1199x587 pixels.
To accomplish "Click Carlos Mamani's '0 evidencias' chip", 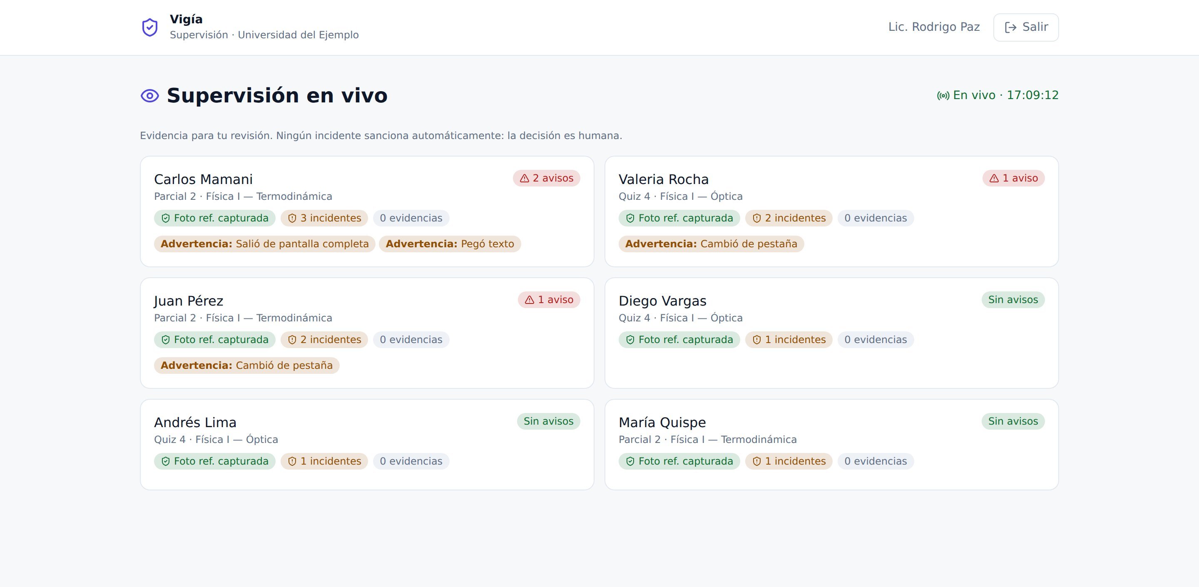I will tap(411, 218).
